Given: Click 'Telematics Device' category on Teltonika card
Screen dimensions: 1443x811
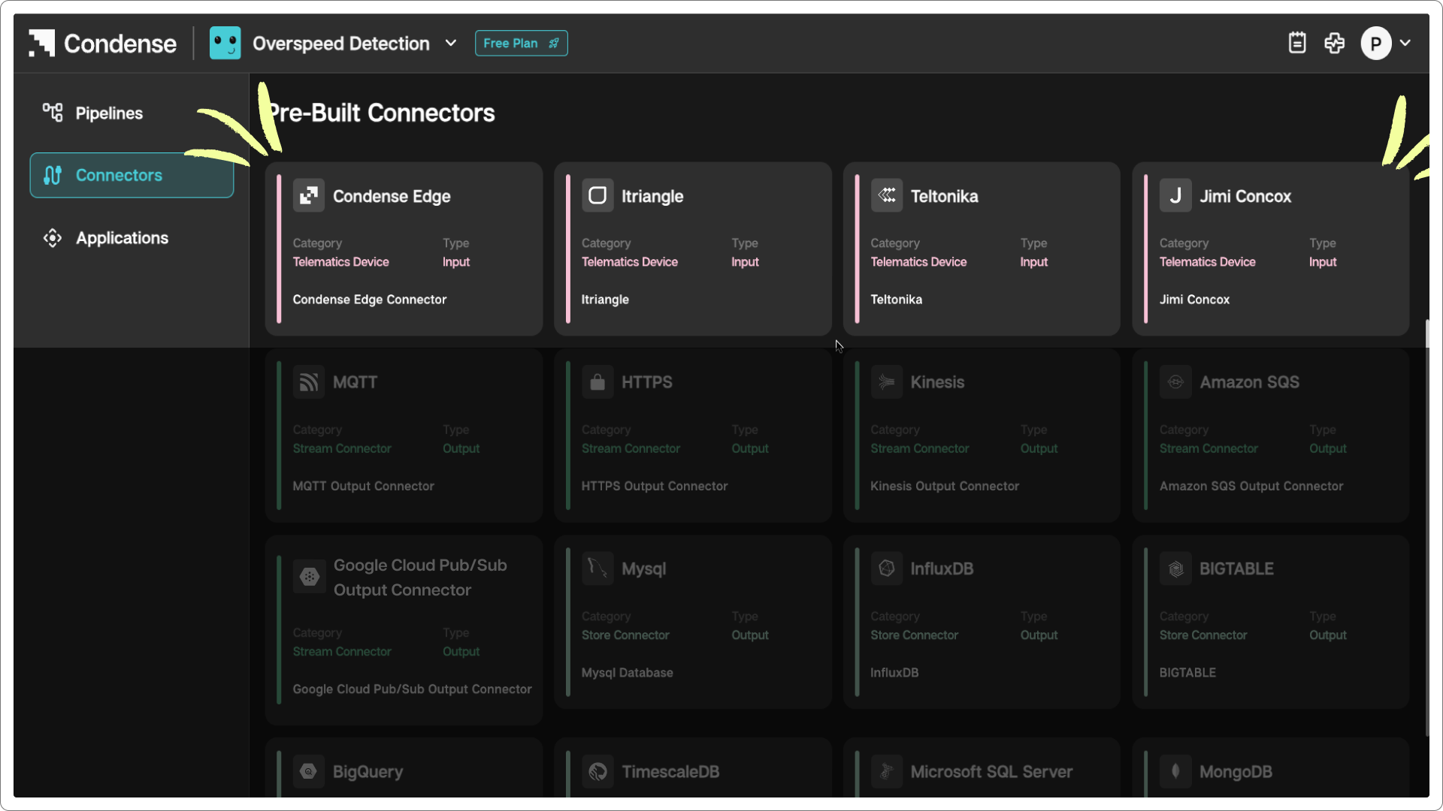Looking at the screenshot, I should (x=918, y=262).
